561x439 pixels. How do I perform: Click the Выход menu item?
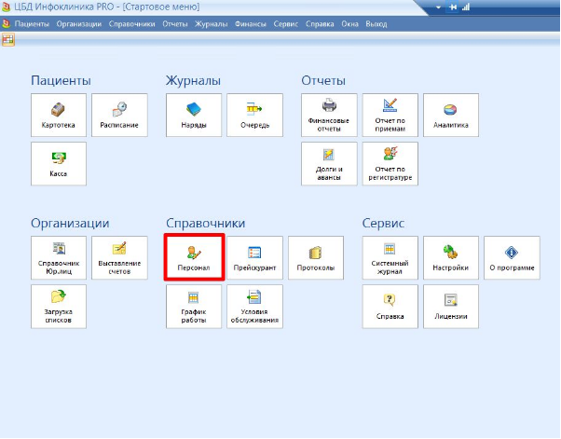(376, 24)
